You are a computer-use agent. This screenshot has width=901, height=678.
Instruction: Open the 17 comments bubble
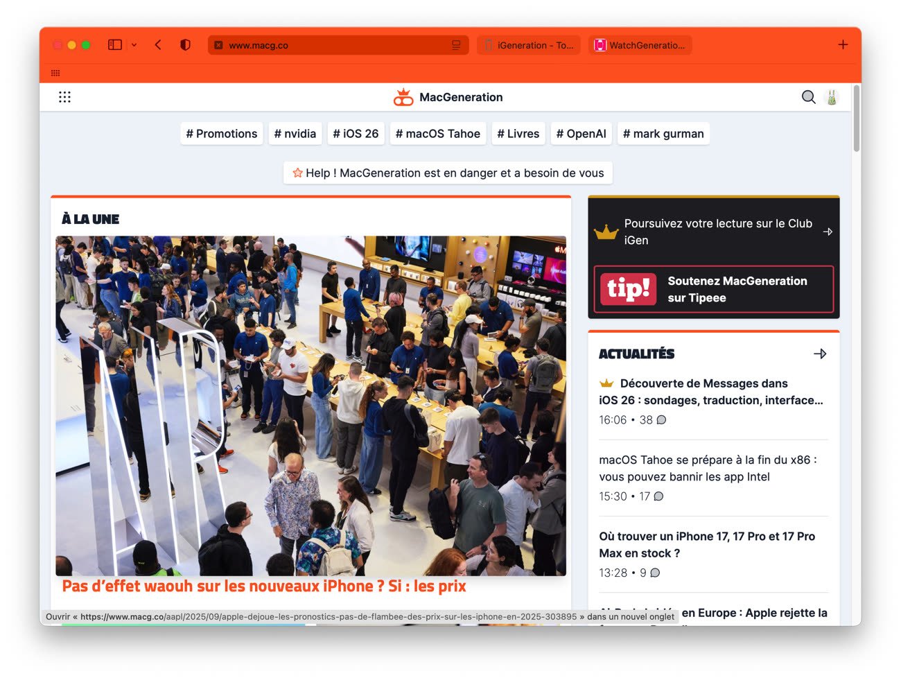(658, 496)
